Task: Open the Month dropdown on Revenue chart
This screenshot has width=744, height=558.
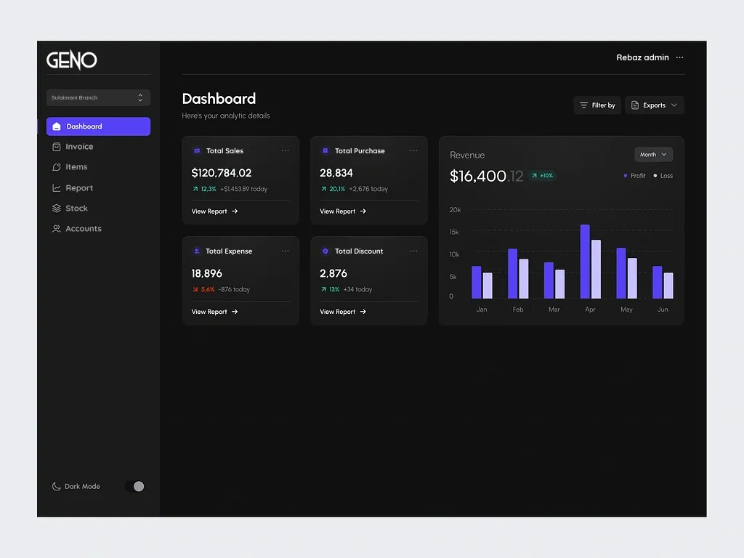Action: [x=653, y=154]
